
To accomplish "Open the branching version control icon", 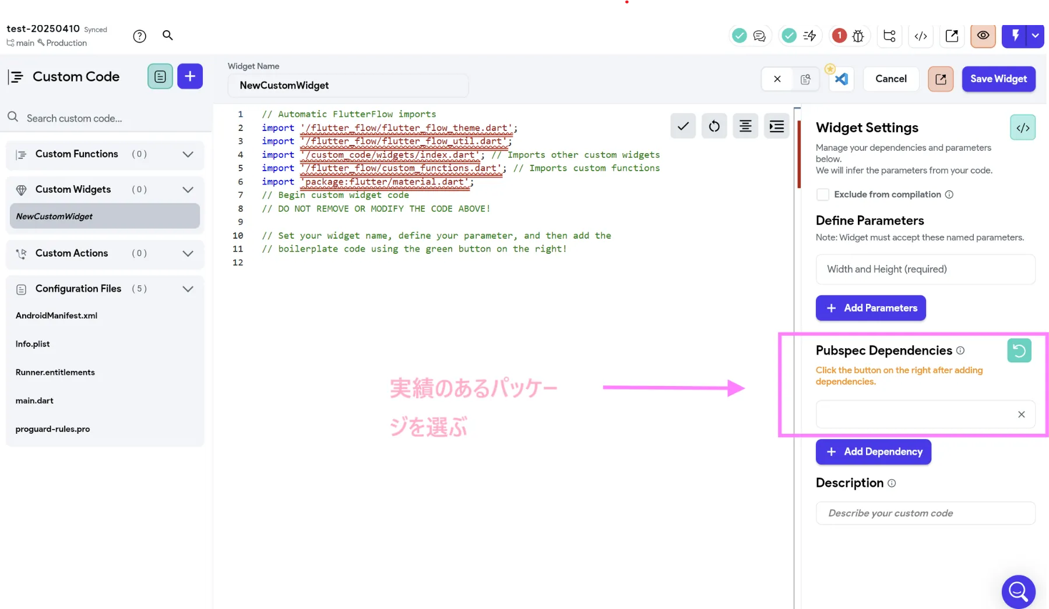I will click(x=889, y=36).
